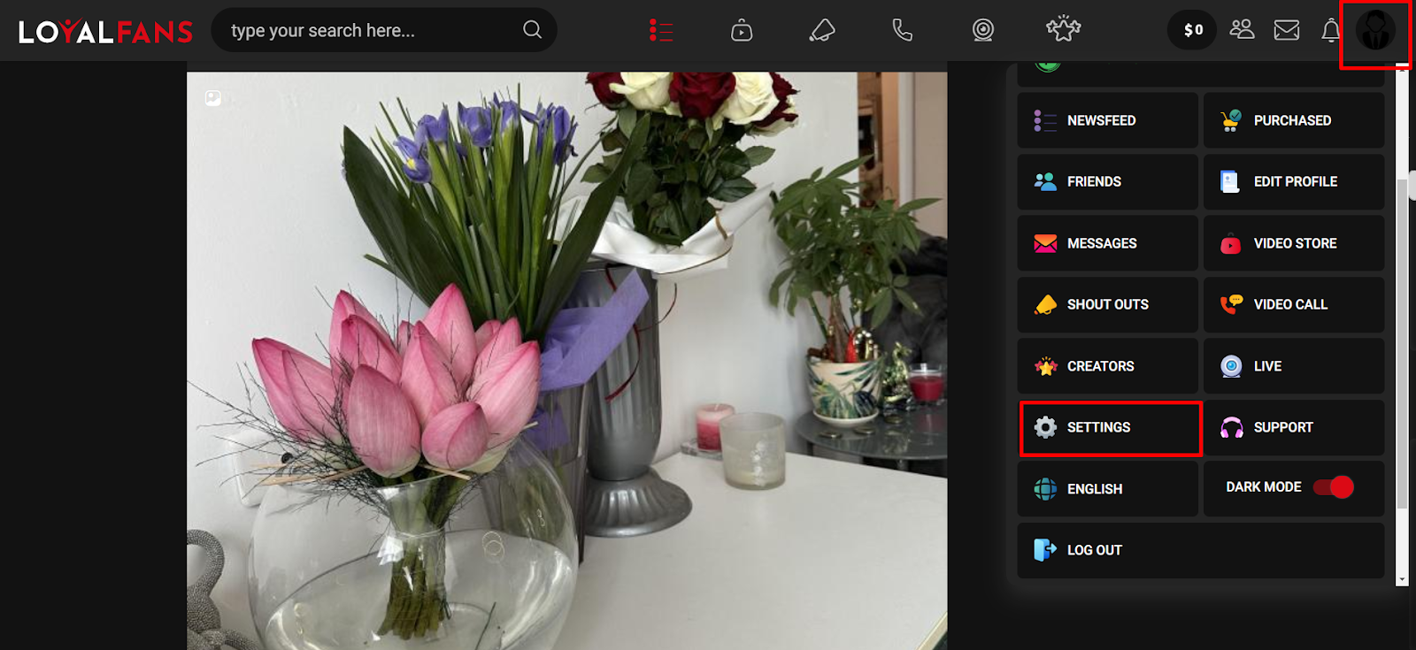Click the image indicator icon on the post photo

[213, 98]
